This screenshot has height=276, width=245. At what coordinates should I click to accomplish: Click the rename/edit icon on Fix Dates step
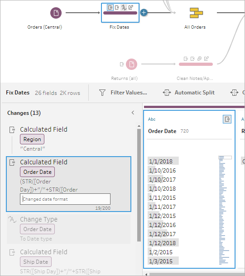click(131, 7)
